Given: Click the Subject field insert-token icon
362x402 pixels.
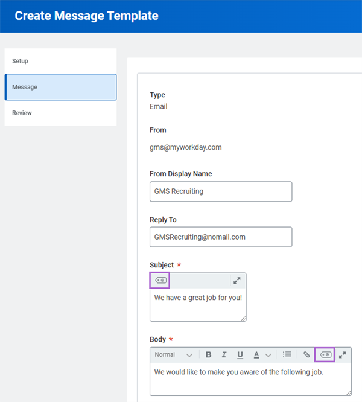Looking at the screenshot, I should pyautogui.click(x=160, y=280).
